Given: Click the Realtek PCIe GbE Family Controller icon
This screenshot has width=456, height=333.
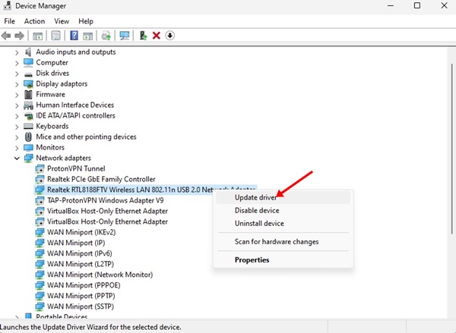Looking at the screenshot, I should tap(40, 179).
